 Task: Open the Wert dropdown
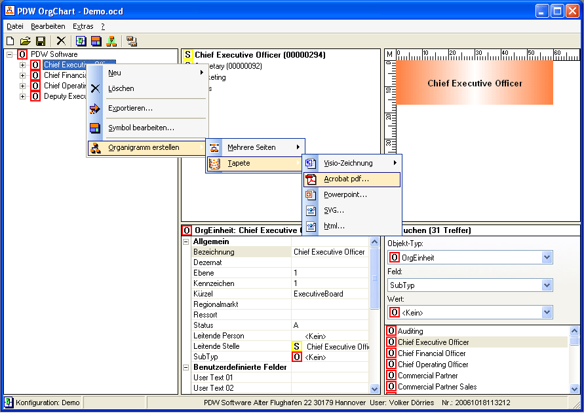point(547,313)
